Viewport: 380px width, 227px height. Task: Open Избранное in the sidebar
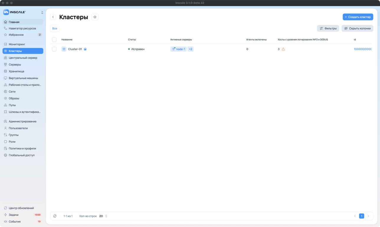tap(23, 35)
